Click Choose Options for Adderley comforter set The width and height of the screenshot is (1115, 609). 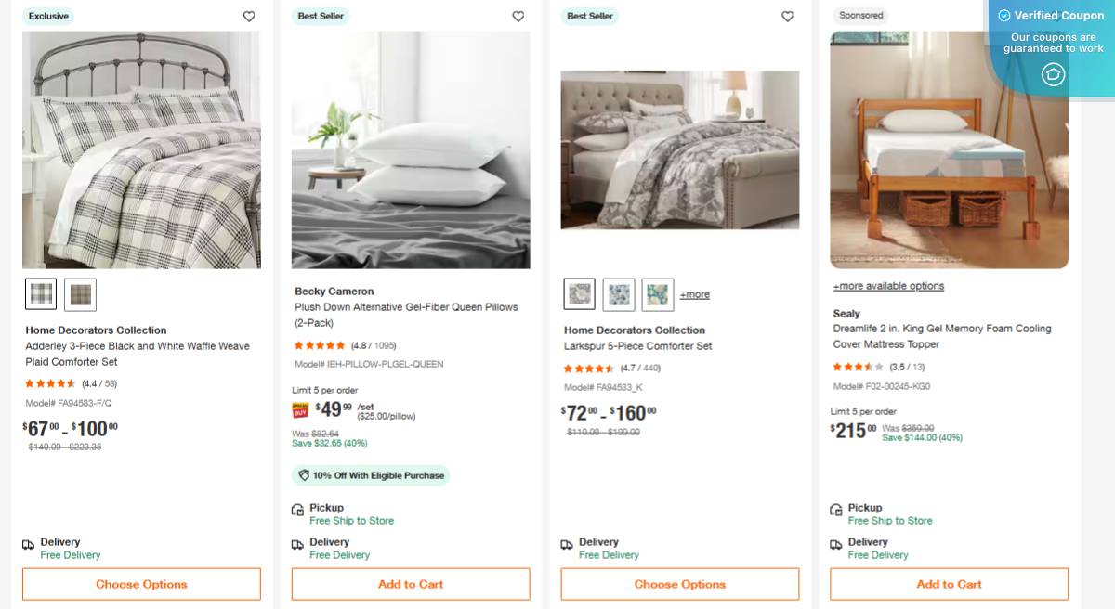[x=141, y=584]
